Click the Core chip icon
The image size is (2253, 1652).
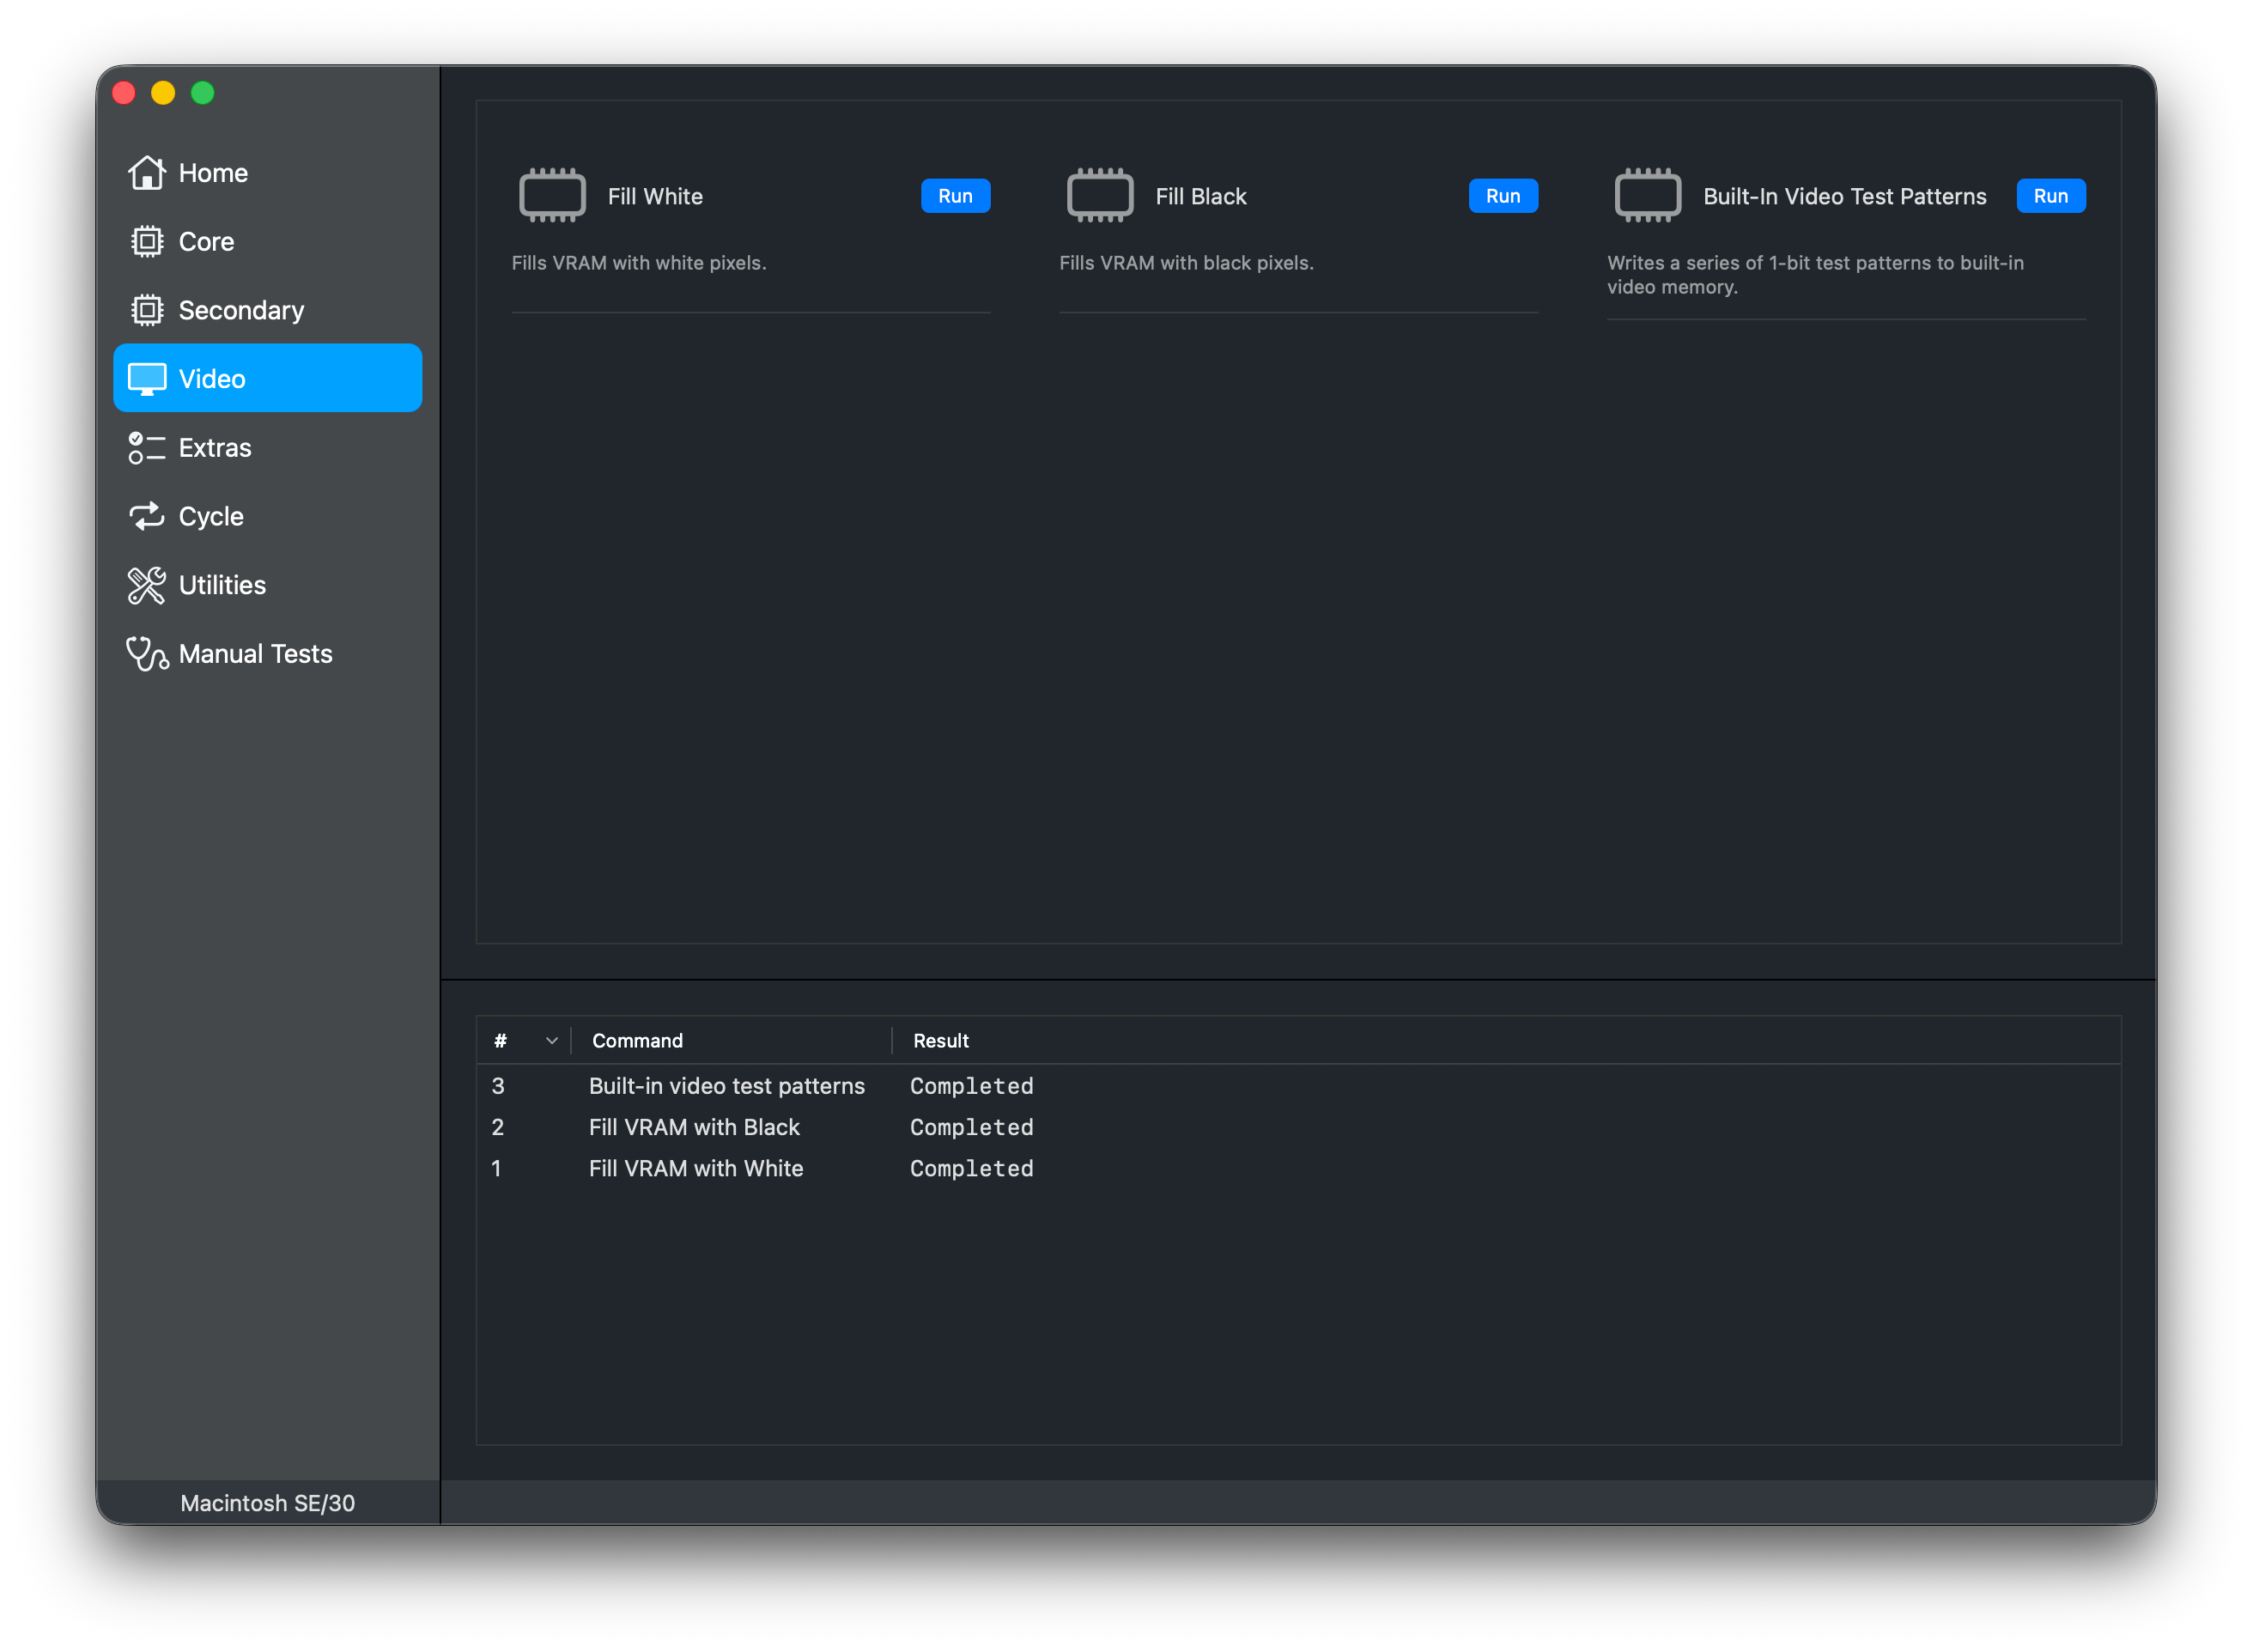click(x=146, y=242)
